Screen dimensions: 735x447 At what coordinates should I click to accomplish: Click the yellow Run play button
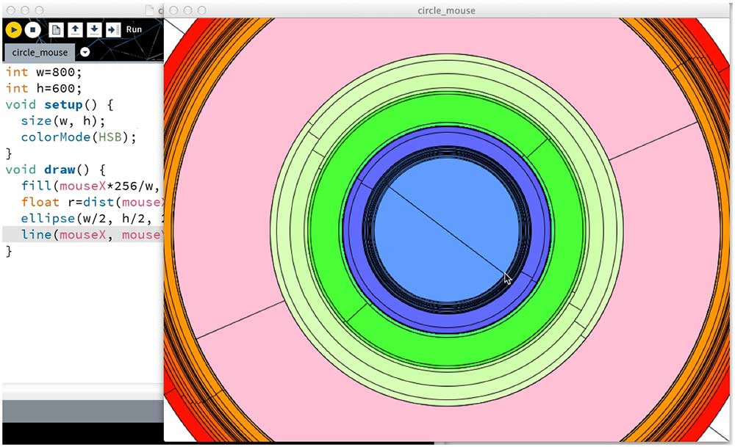(13, 30)
